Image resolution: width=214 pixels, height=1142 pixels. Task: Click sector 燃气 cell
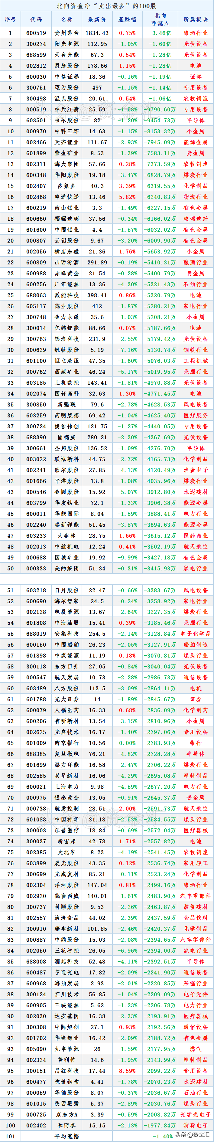click(x=196, y=1049)
